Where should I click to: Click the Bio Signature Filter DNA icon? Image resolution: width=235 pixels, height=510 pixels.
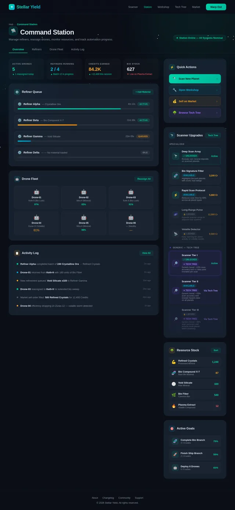(176, 176)
